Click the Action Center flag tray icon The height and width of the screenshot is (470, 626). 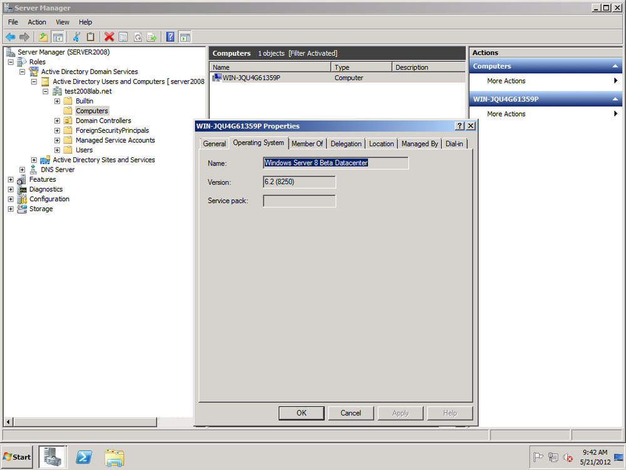click(538, 457)
